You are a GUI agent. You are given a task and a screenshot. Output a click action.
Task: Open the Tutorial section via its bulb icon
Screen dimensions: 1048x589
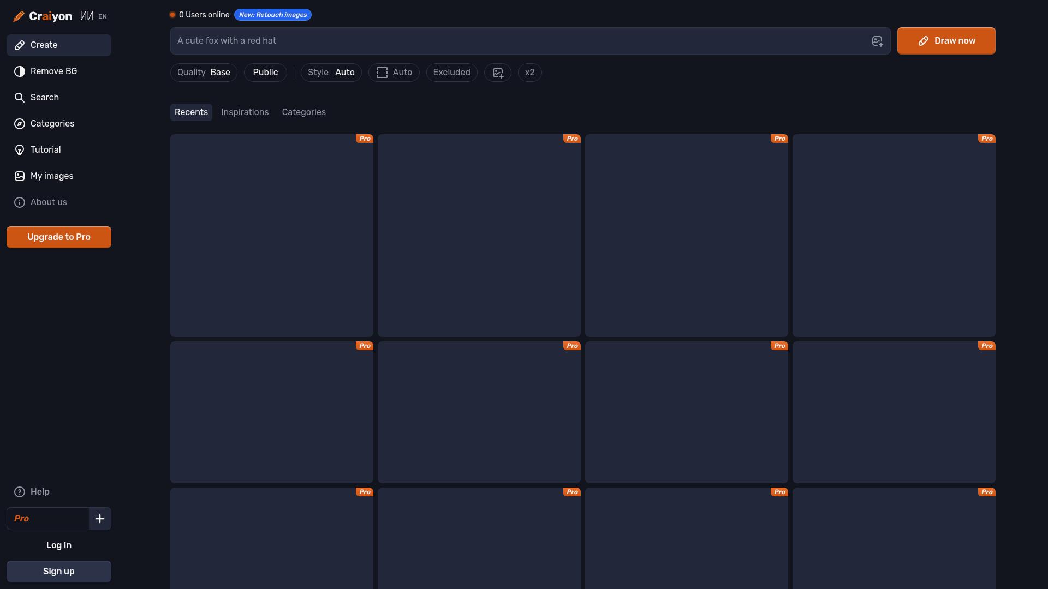tap(20, 149)
